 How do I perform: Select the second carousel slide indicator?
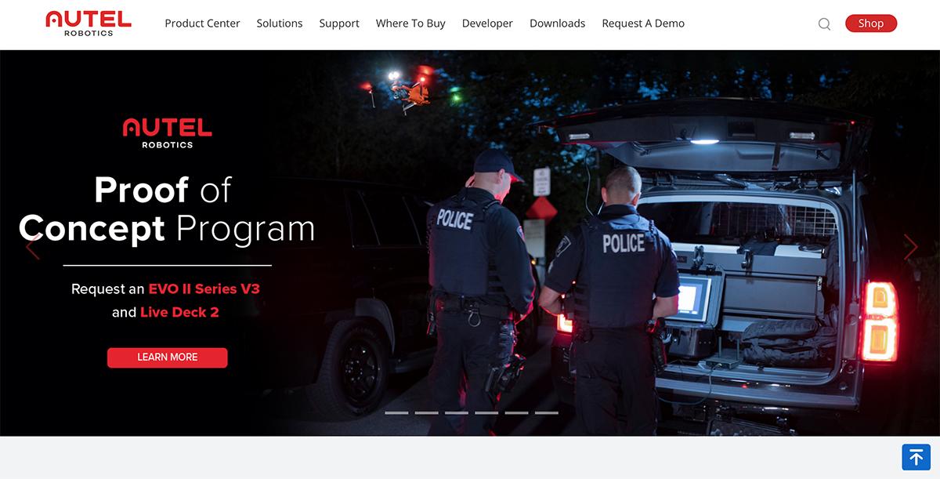(x=427, y=412)
